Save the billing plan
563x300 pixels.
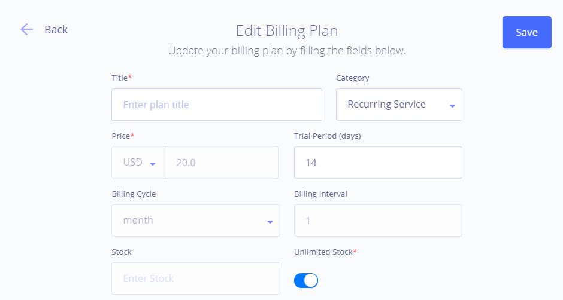[x=526, y=32]
